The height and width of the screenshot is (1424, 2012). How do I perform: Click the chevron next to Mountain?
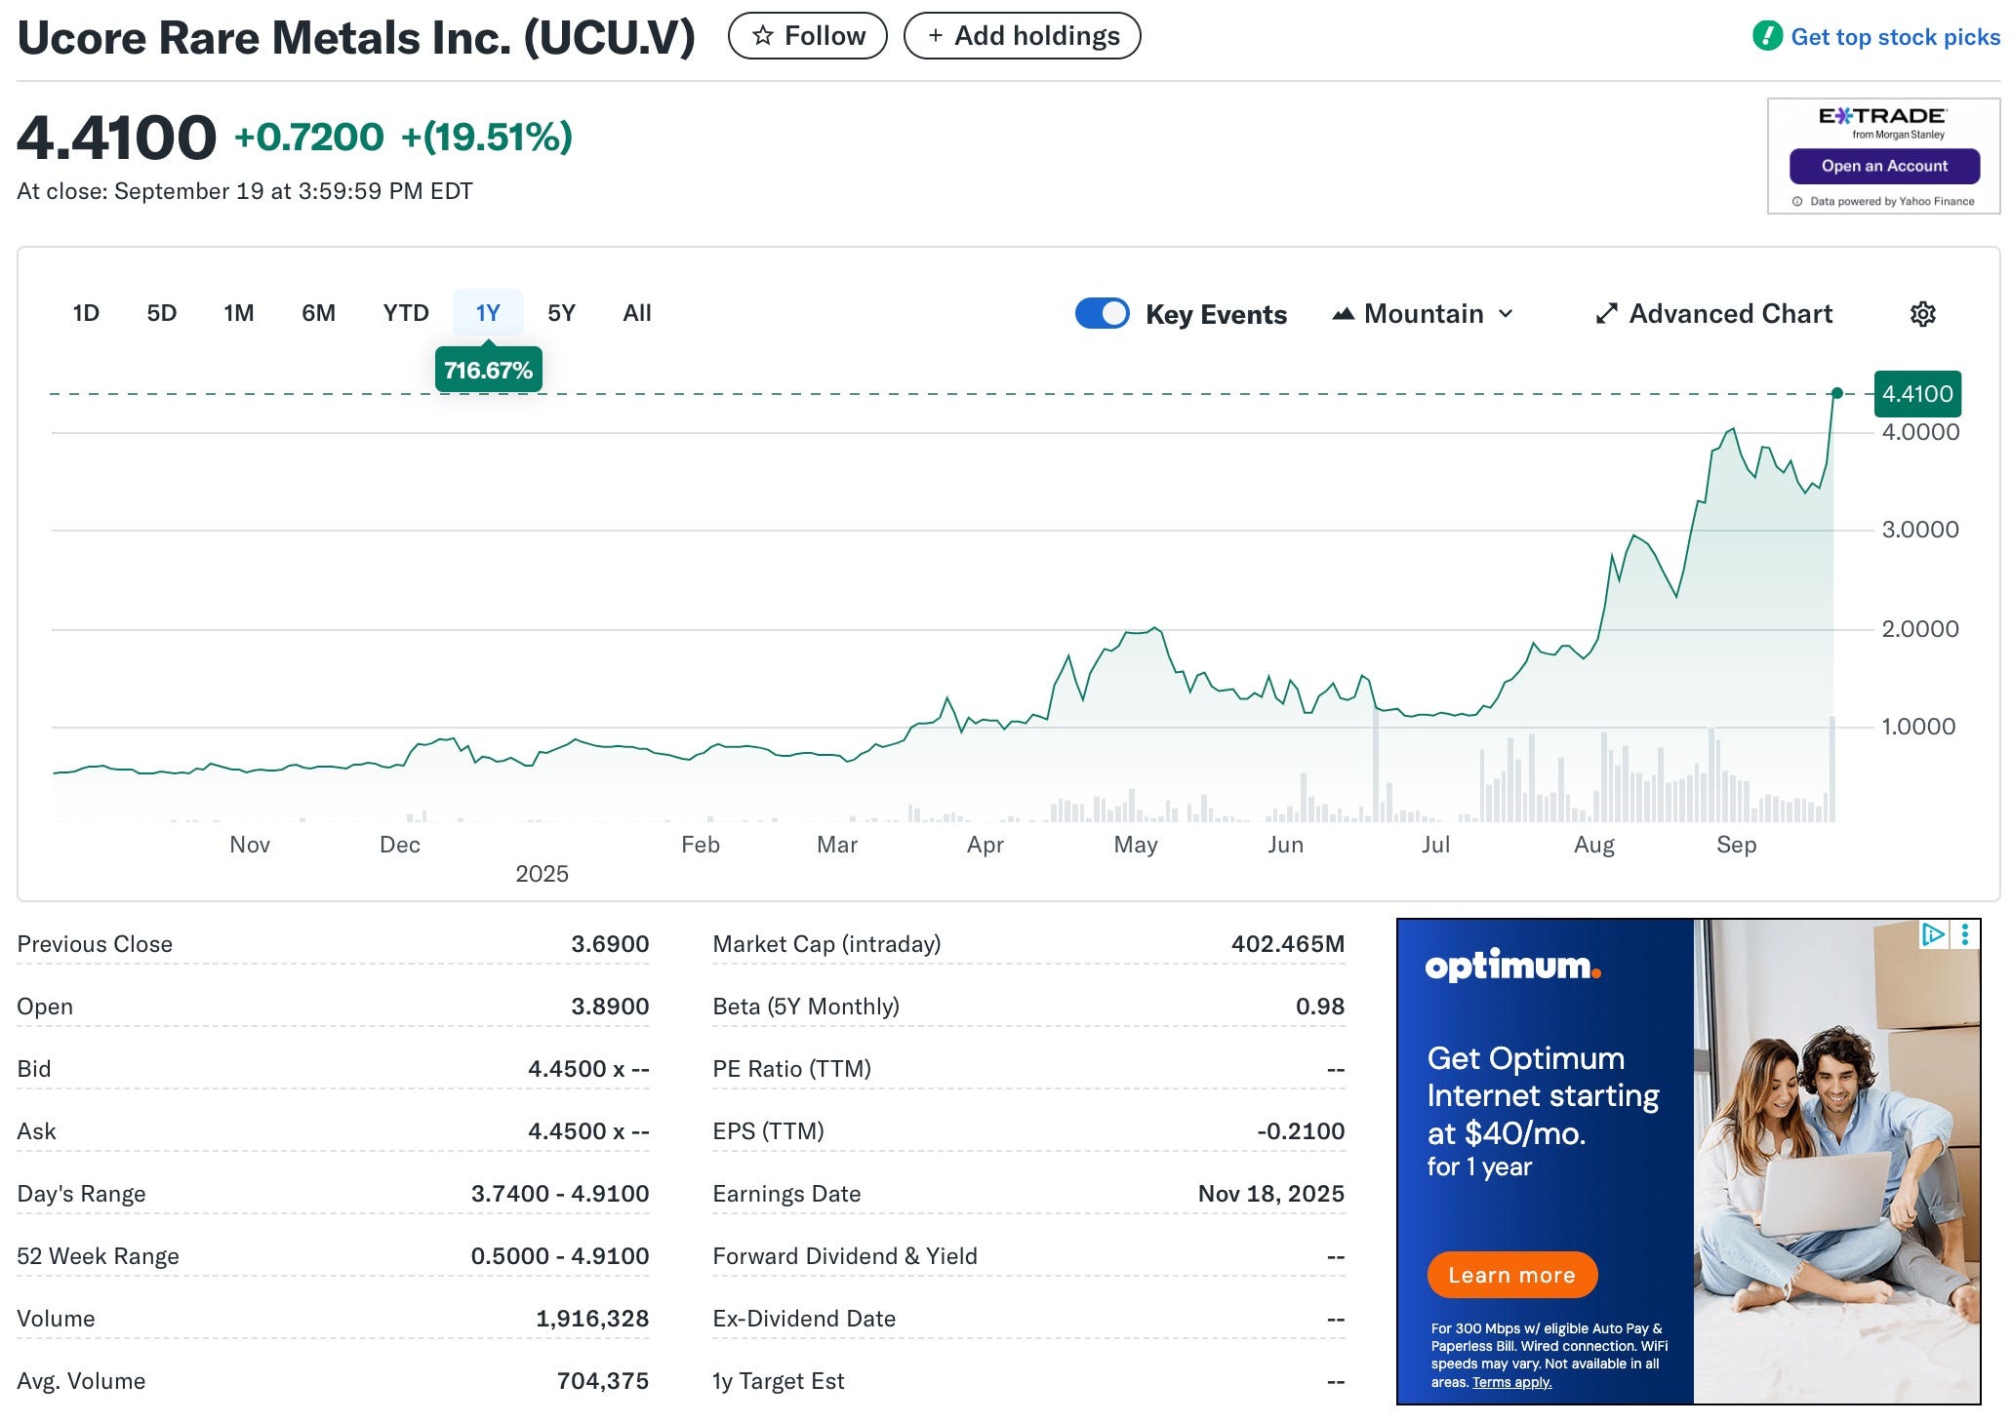1506,314
